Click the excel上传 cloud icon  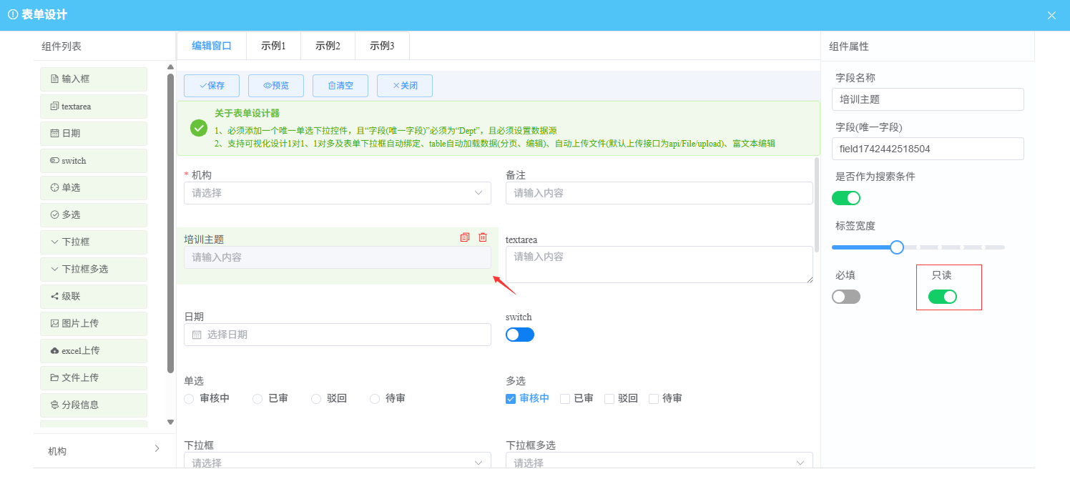54,351
